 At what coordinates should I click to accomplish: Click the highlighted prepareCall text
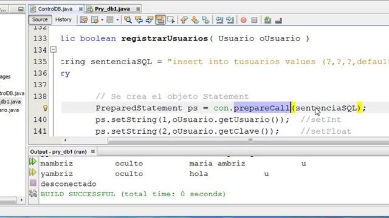(x=262, y=108)
